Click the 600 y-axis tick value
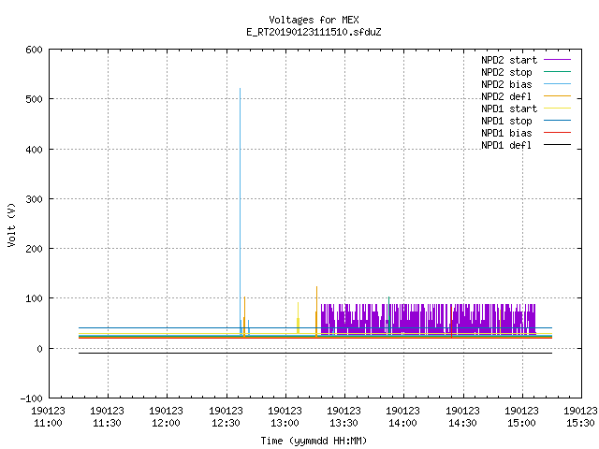 pyautogui.click(x=34, y=50)
